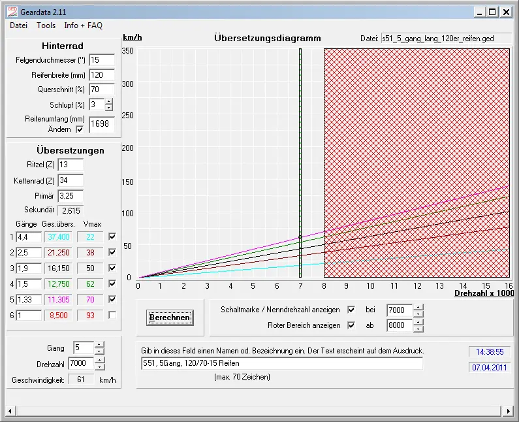Image resolution: width=519 pixels, height=422 pixels.
Task: Toggle the Reifenumfang Ändern checkbox
Action: click(x=80, y=129)
